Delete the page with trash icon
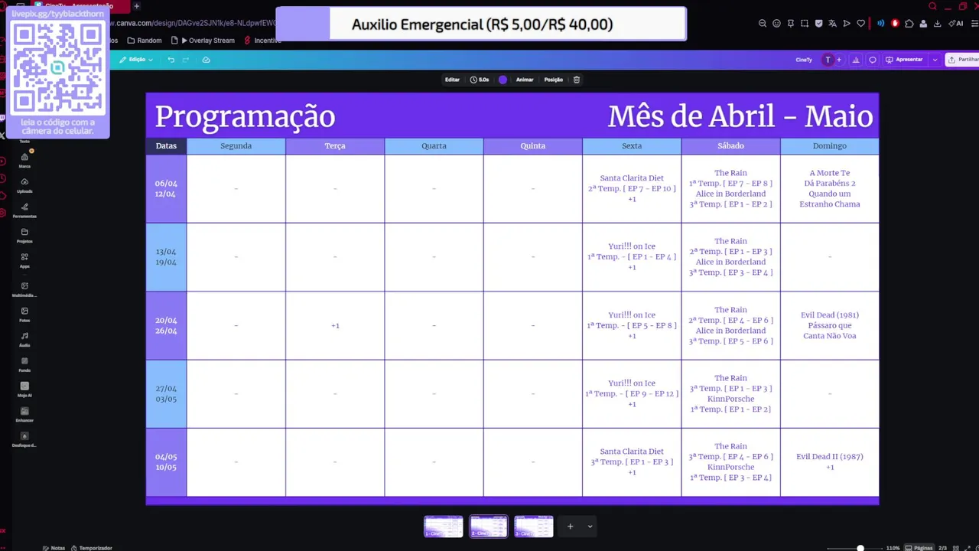The width and height of the screenshot is (979, 551). [x=577, y=80]
